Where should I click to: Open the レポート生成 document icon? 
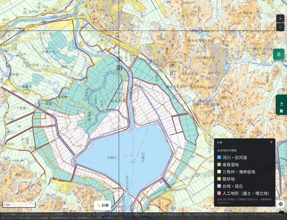[279, 54]
